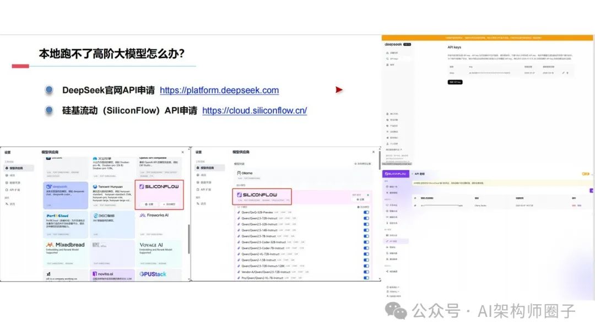
Task: Select model provider item in middle dialog sidebar
Action: pyautogui.click(x=209, y=167)
